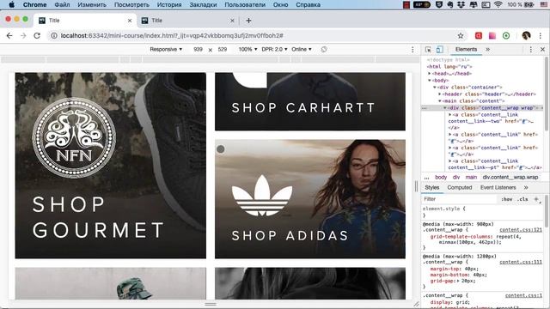Open the Окно menu
Screen dimensions: 550x309
(281, 4)
